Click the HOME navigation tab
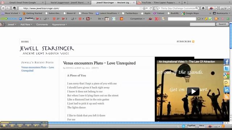Image resolution: width=232 pixels, height=130 pixels. click(25, 42)
